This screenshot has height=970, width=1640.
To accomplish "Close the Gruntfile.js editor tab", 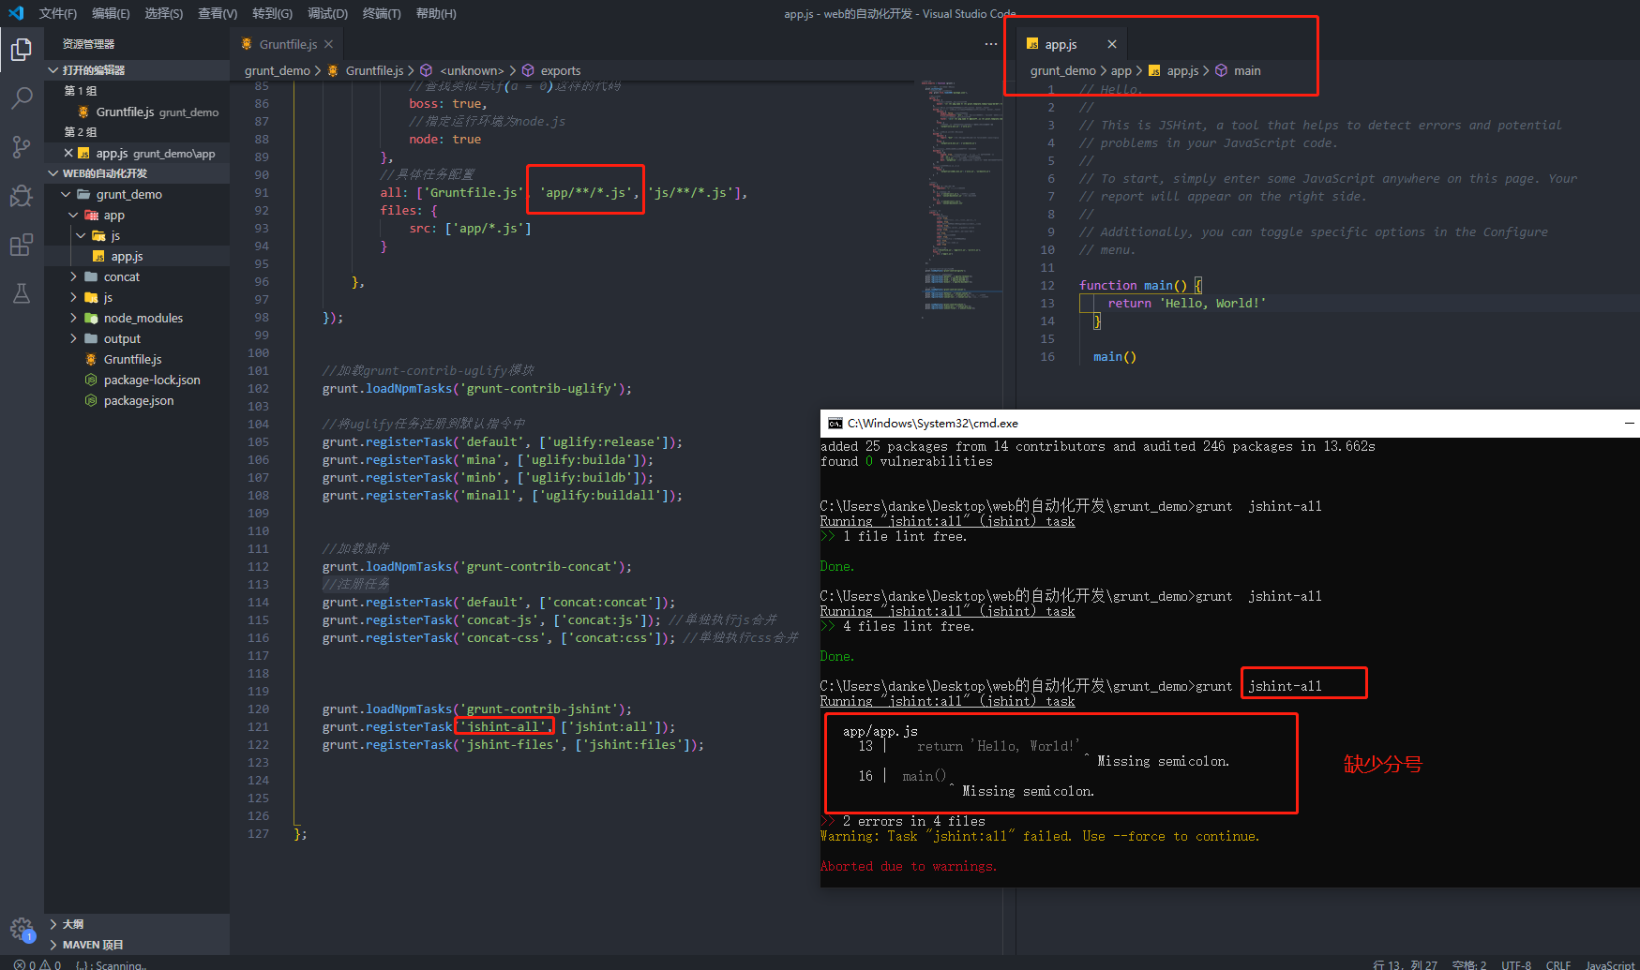I will coord(328,44).
